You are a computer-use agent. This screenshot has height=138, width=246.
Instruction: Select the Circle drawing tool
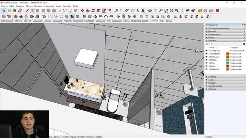point(48,11)
